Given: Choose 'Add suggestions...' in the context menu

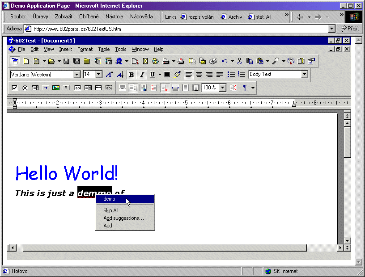Looking at the screenshot, I should (125, 218).
